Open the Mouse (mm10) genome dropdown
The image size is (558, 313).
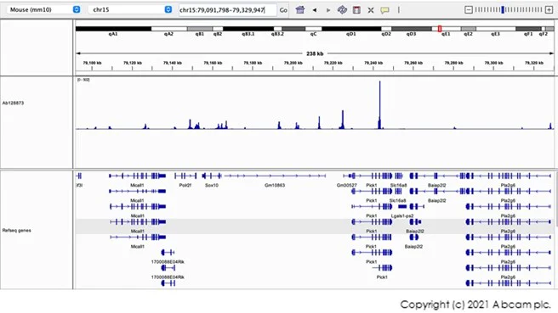pyautogui.click(x=45, y=9)
